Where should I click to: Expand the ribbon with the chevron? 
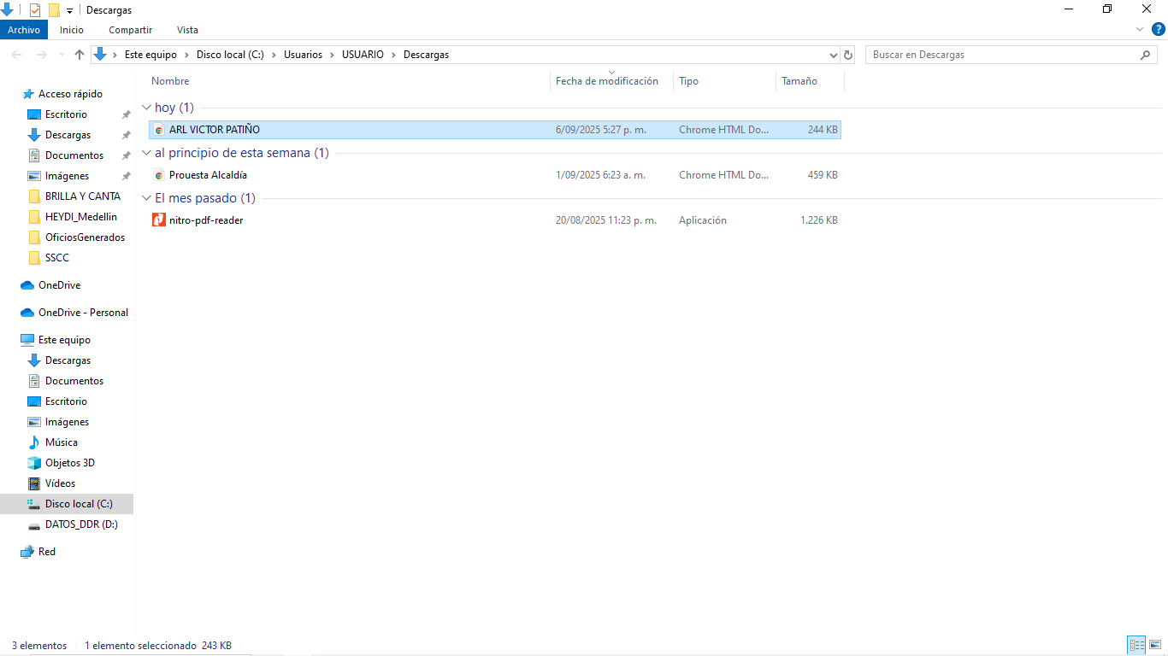[1140, 30]
